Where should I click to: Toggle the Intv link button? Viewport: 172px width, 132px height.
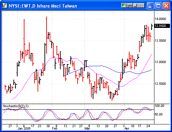coord(139,6)
